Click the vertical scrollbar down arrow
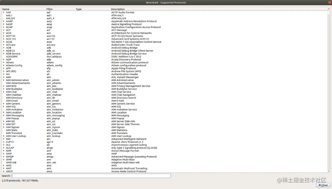 (x=329, y=171)
